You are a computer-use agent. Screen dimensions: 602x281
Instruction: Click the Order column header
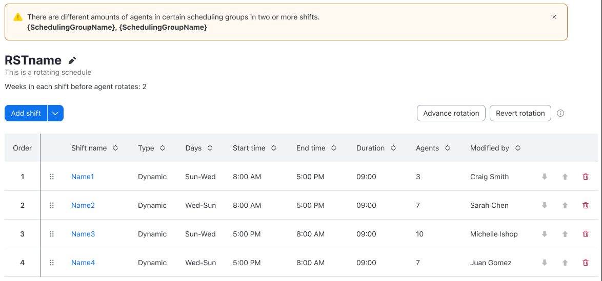[22, 148]
